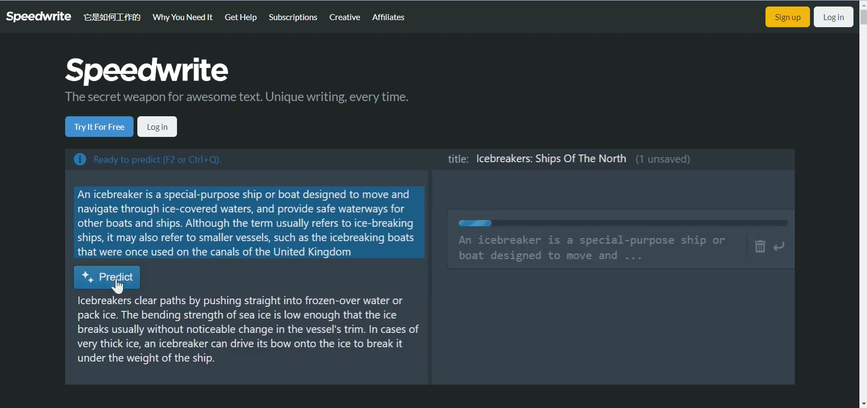Open the Subscriptions page

click(x=293, y=17)
